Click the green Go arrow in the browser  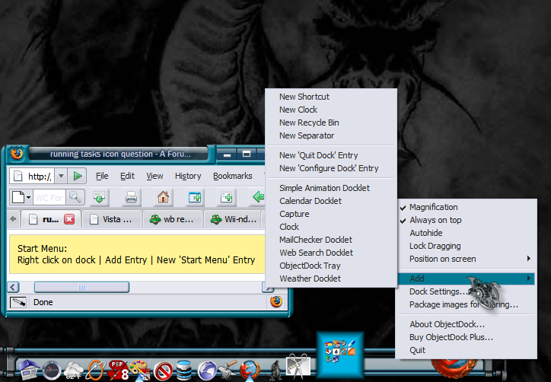[x=78, y=176]
